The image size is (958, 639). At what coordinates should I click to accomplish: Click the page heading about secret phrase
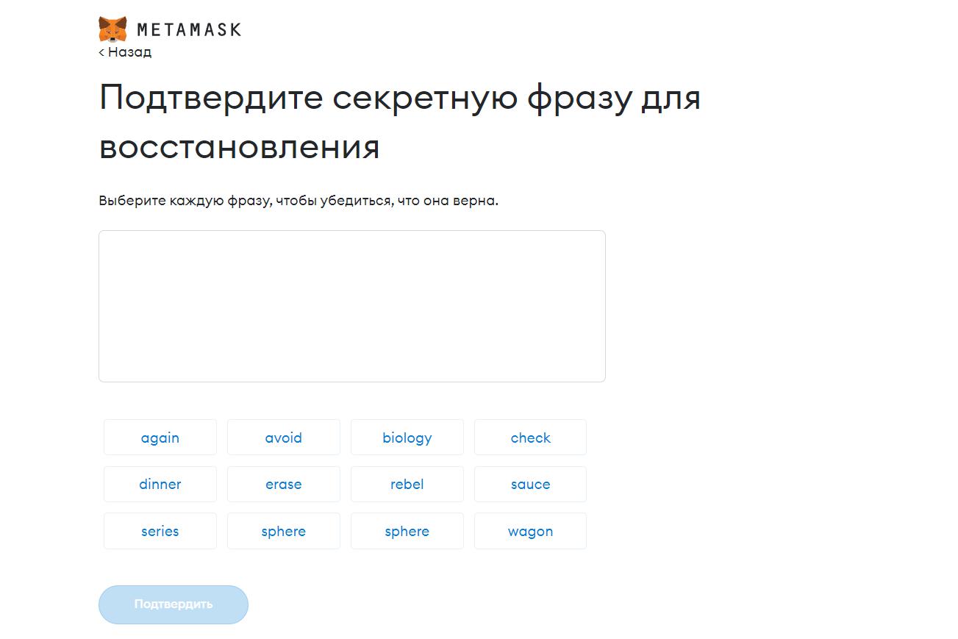point(400,121)
